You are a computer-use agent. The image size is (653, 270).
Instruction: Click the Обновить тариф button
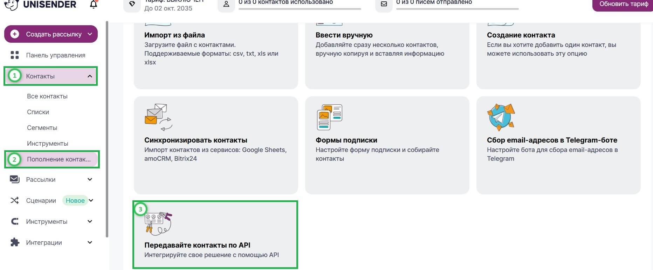pos(623,4)
